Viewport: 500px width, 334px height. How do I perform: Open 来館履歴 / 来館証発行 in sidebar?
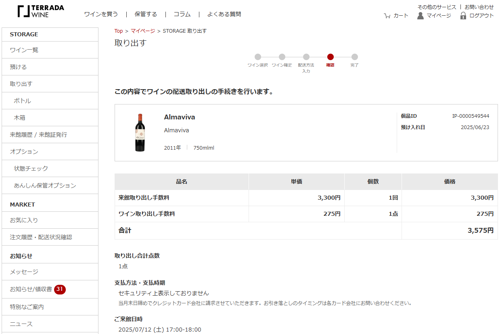39,135
